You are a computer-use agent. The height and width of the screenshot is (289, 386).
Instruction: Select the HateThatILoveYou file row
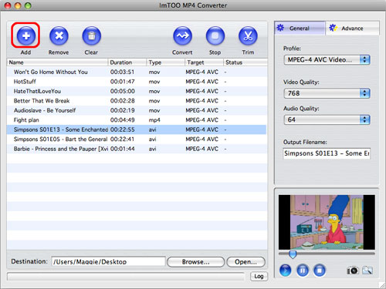[x=137, y=91]
